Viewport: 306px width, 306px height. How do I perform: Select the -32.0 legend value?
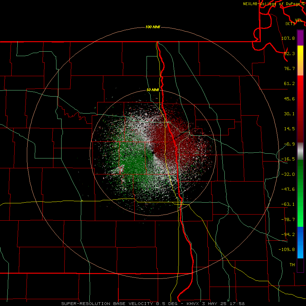click(288, 174)
